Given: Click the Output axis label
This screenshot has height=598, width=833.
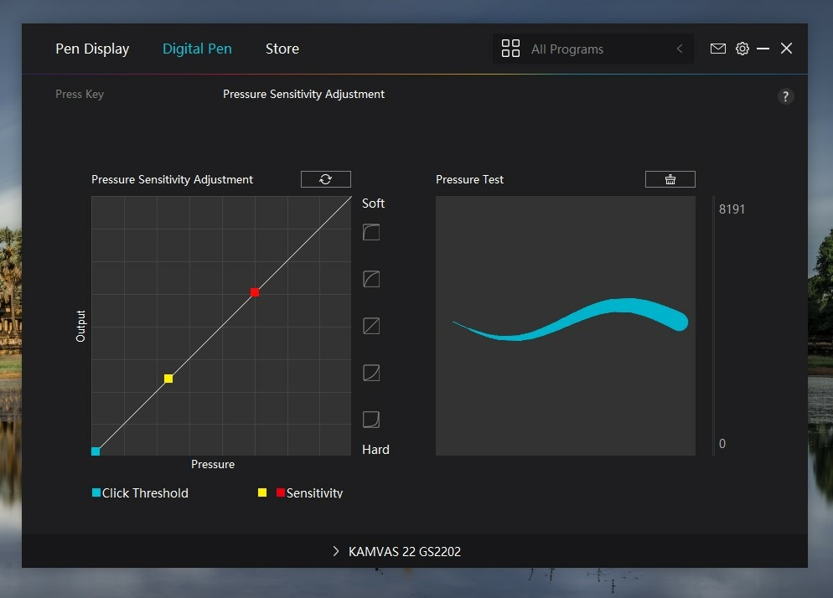Looking at the screenshot, I should point(80,326).
